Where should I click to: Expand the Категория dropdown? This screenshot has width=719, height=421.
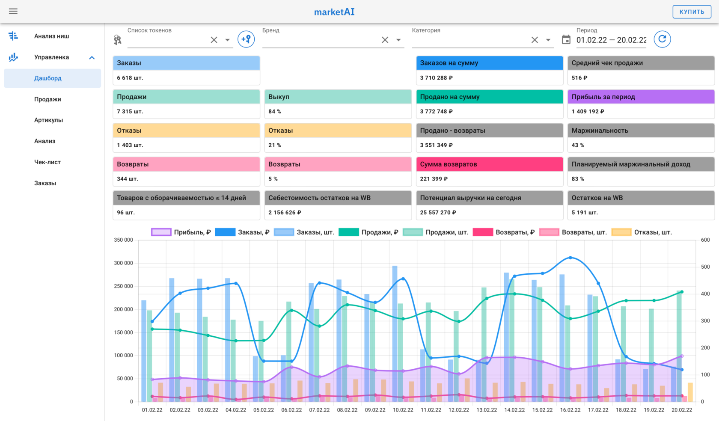tap(548, 40)
